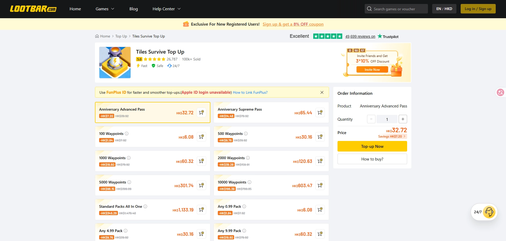506x241 pixels.
Task: Show info for Standard Packs All In One
Action: pyautogui.click(x=145, y=206)
